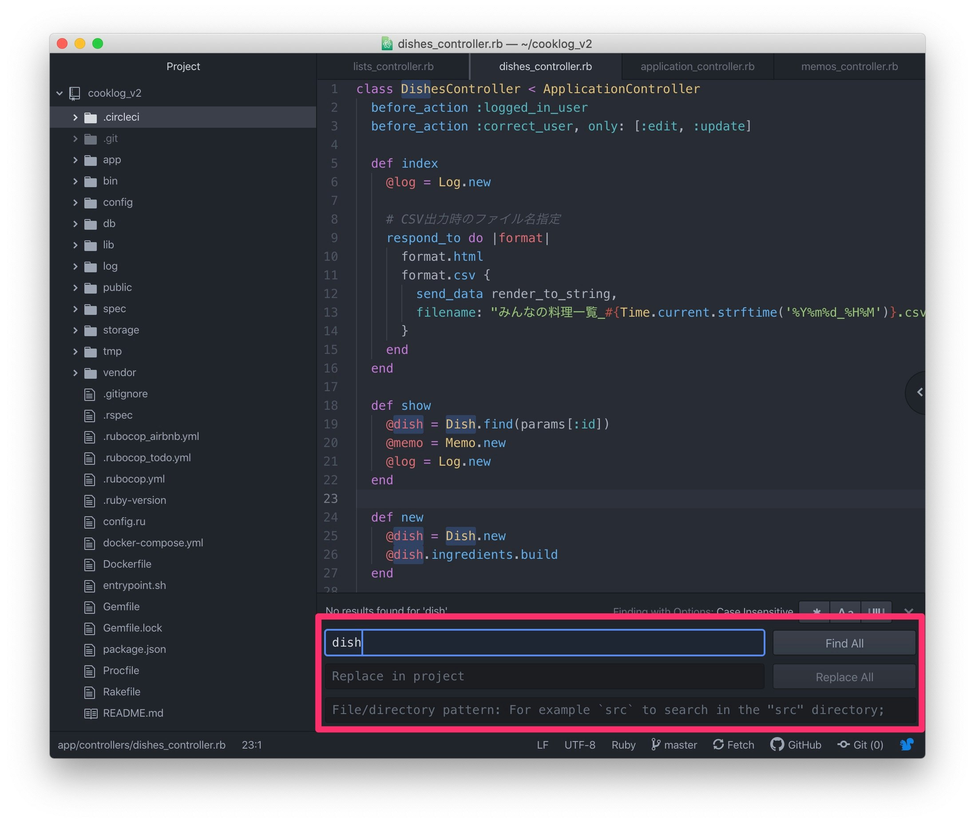This screenshot has height=824, width=975.
Task: Show the hidden dock with arrow handle
Action: (x=919, y=392)
